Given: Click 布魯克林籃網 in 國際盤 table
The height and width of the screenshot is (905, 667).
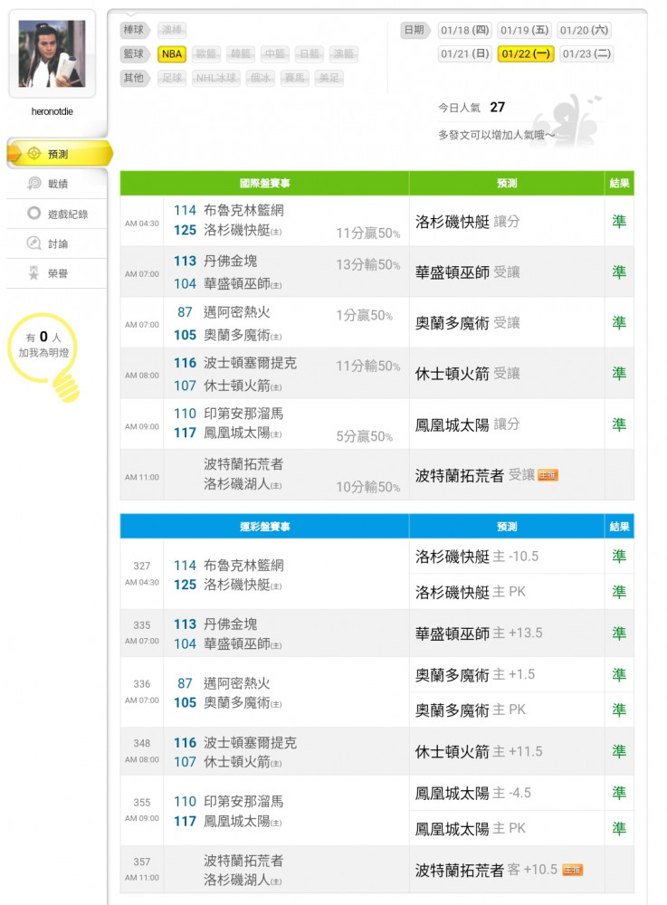Looking at the screenshot, I should 243,211.
